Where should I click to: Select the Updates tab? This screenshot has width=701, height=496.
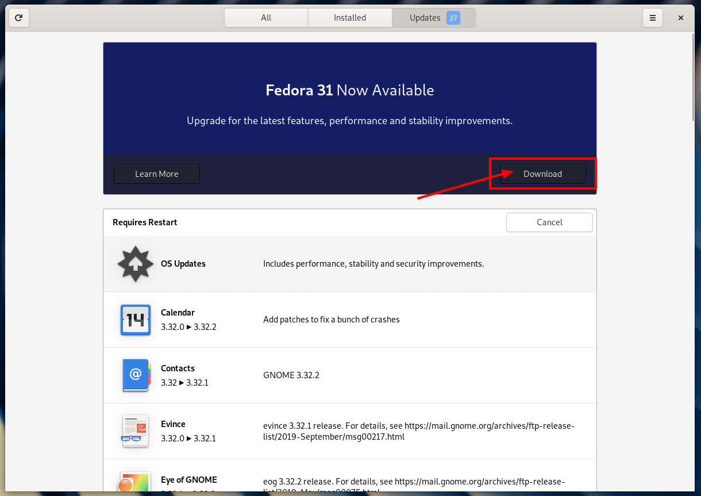pyautogui.click(x=434, y=18)
